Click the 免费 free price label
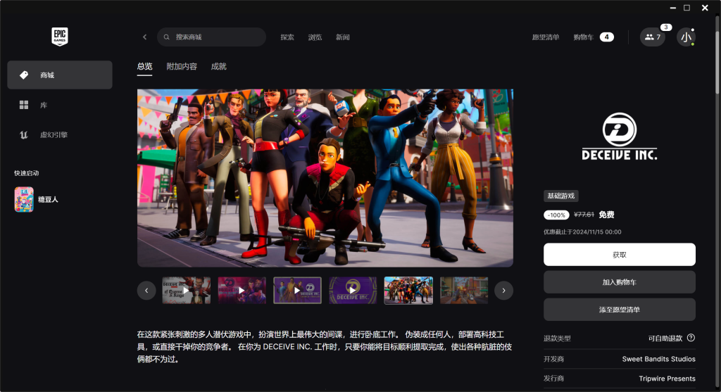Image resolution: width=721 pixels, height=392 pixels. point(606,215)
